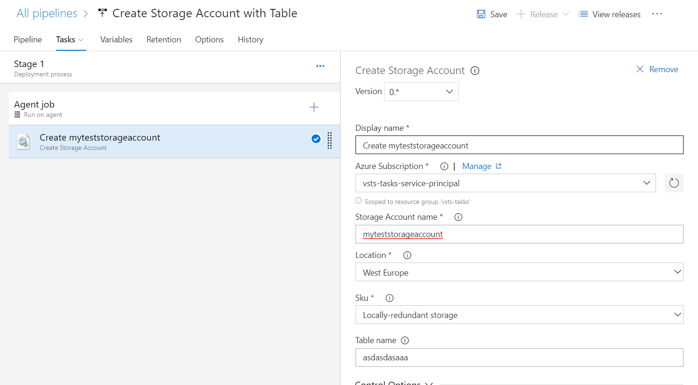Grab the task drag handle dots
This screenshot has height=385, width=698.
click(329, 140)
